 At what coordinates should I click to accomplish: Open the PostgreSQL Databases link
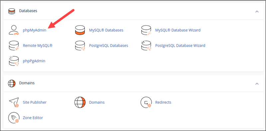[x=109, y=46]
